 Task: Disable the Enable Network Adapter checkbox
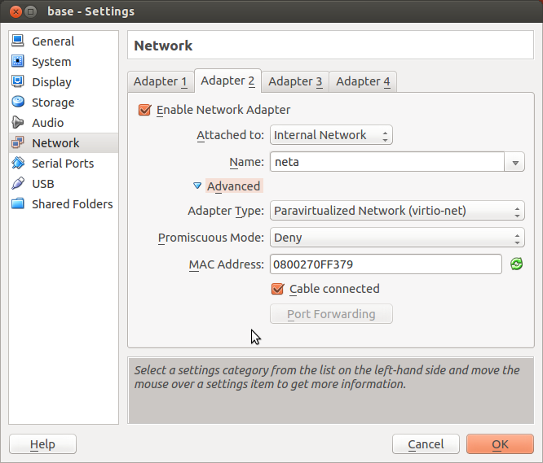pyautogui.click(x=145, y=110)
